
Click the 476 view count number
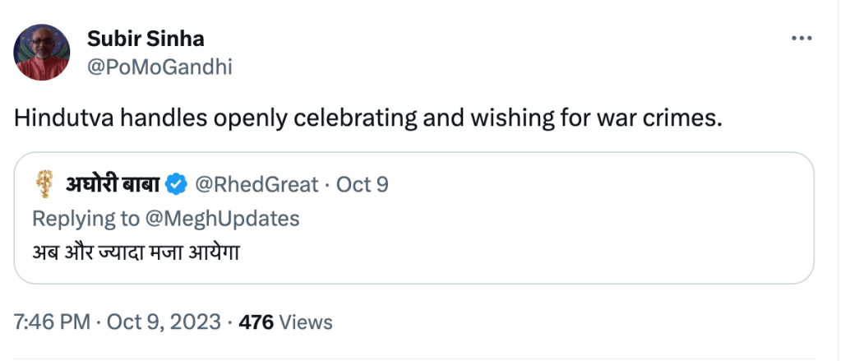pyautogui.click(x=256, y=322)
